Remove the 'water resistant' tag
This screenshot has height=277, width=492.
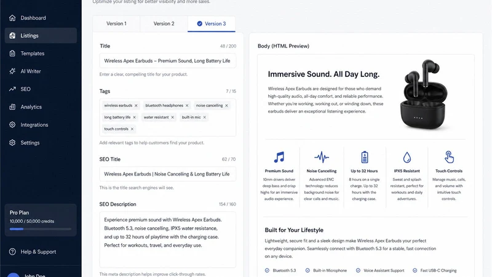173,117
